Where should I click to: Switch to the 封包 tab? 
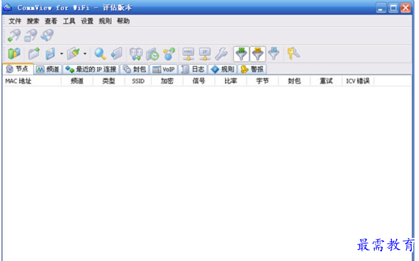tap(135, 69)
